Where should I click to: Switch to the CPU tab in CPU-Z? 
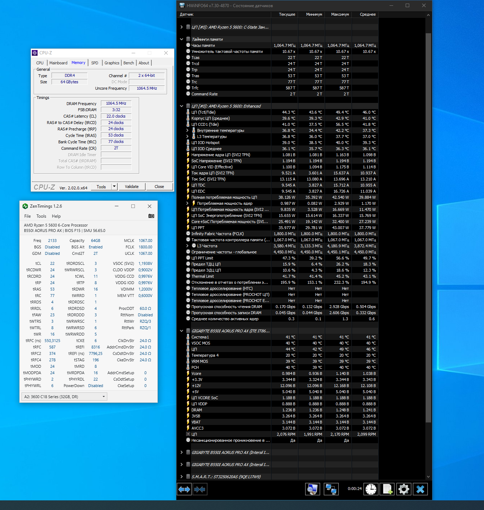click(x=40, y=63)
